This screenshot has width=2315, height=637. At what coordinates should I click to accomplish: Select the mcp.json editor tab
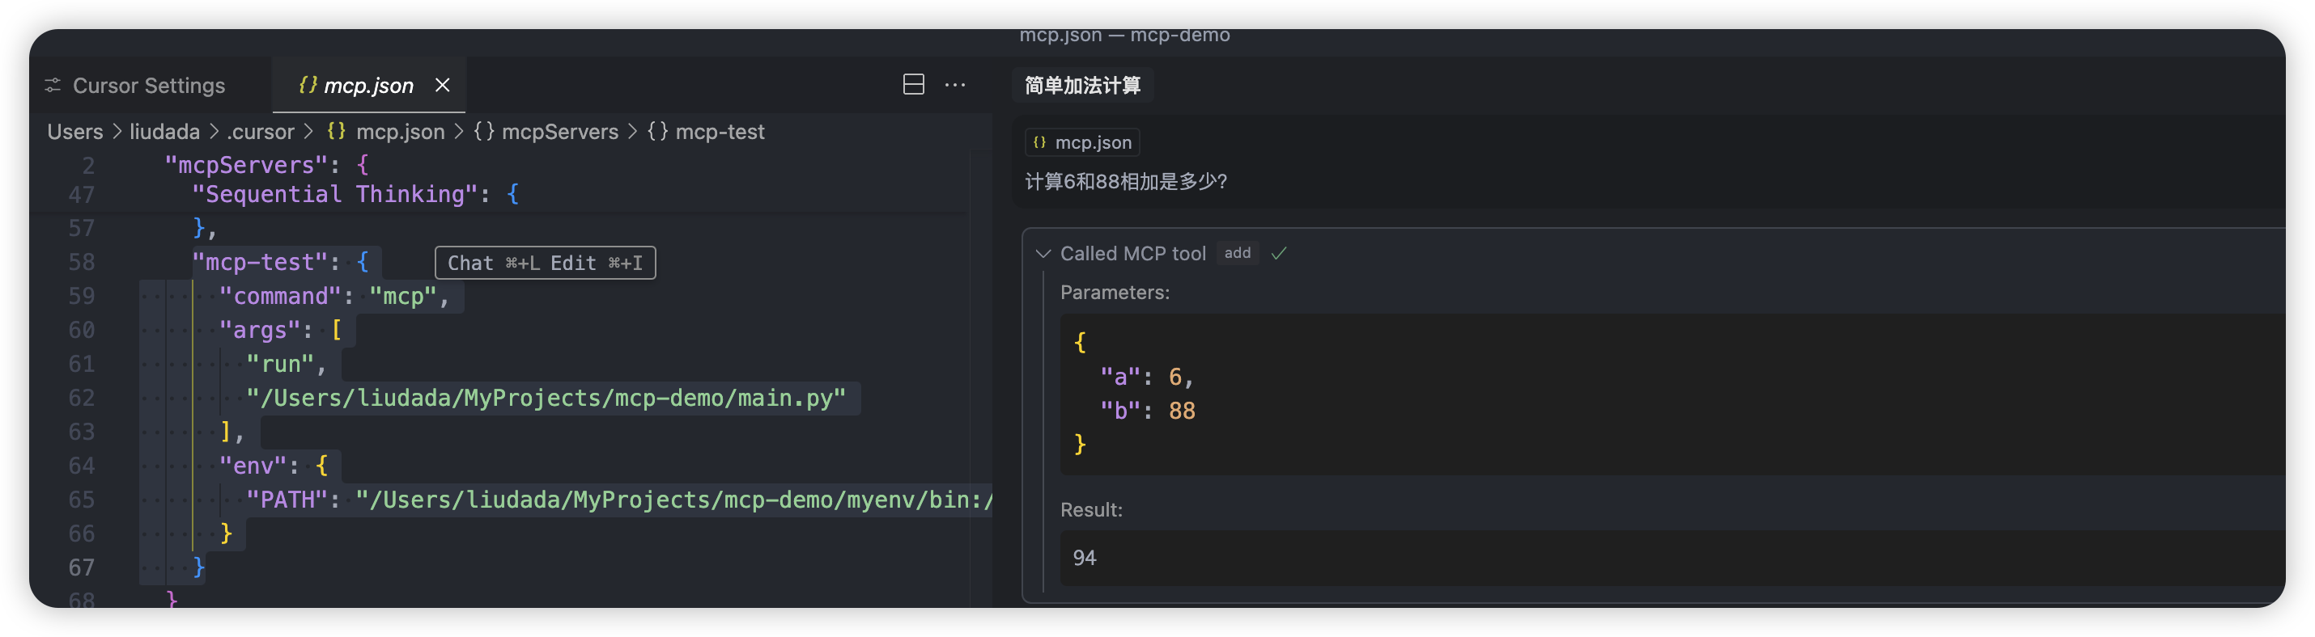pyautogui.click(x=368, y=85)
